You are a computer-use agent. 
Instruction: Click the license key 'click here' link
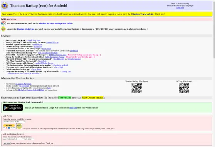tap(73, 108)
